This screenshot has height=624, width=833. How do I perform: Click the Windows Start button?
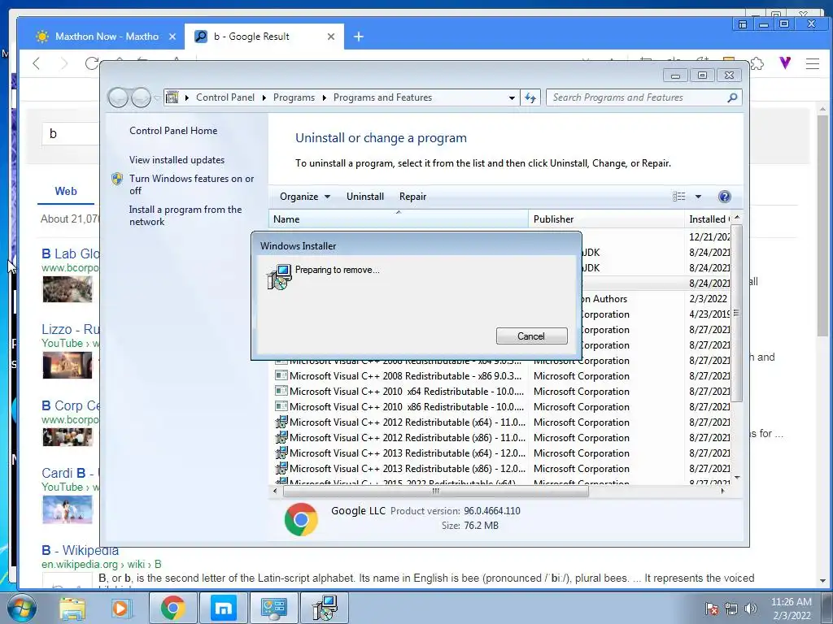click(21, 608)
